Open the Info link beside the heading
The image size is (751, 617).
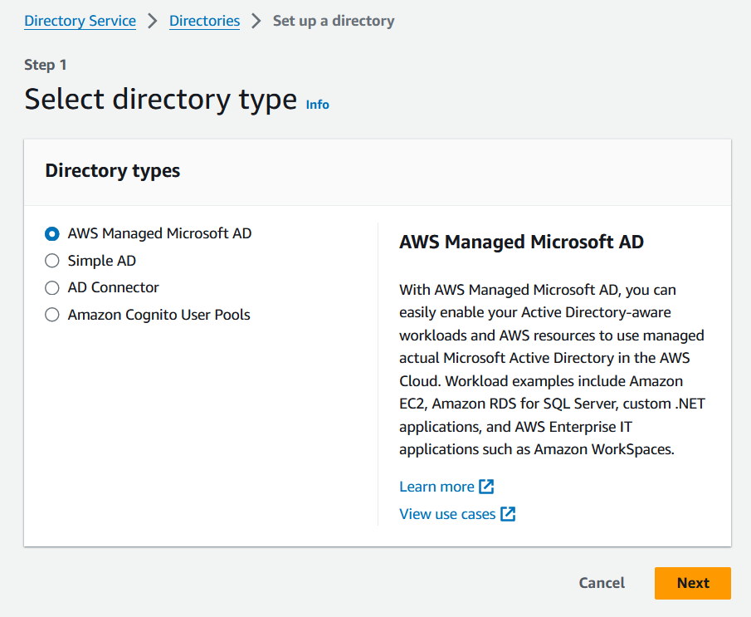[x=317, y=105]
